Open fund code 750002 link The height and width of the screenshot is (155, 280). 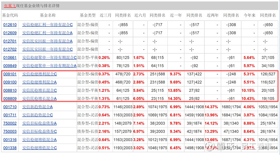coord(10,123)
